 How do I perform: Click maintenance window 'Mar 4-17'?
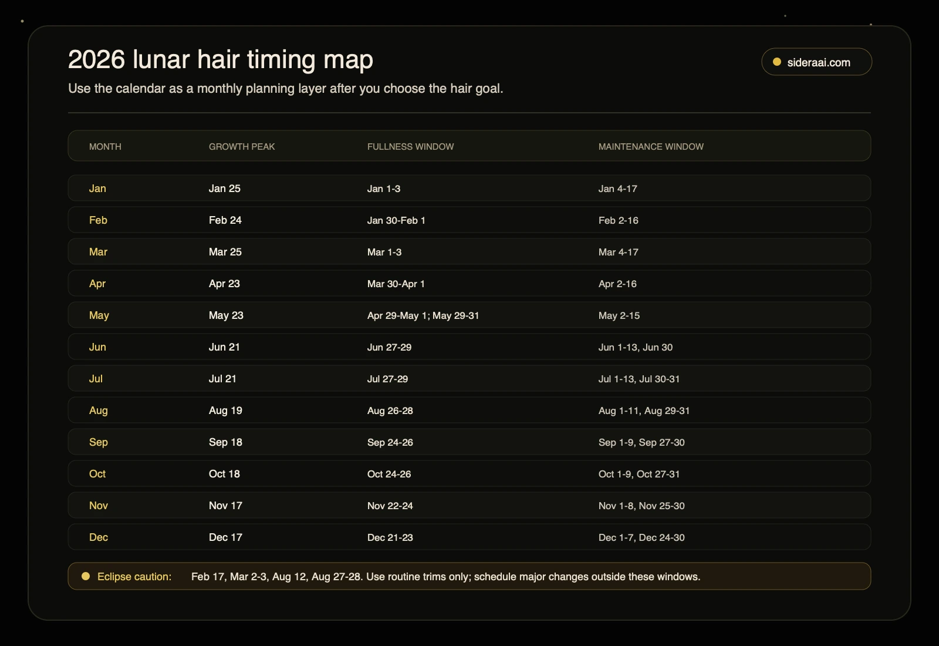619,252
